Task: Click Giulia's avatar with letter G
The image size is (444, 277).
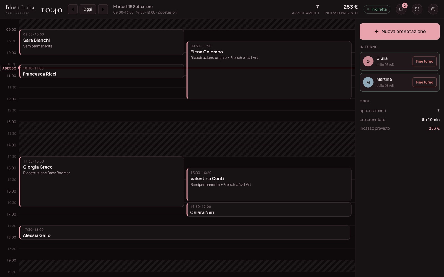Action: coord(368,61)
